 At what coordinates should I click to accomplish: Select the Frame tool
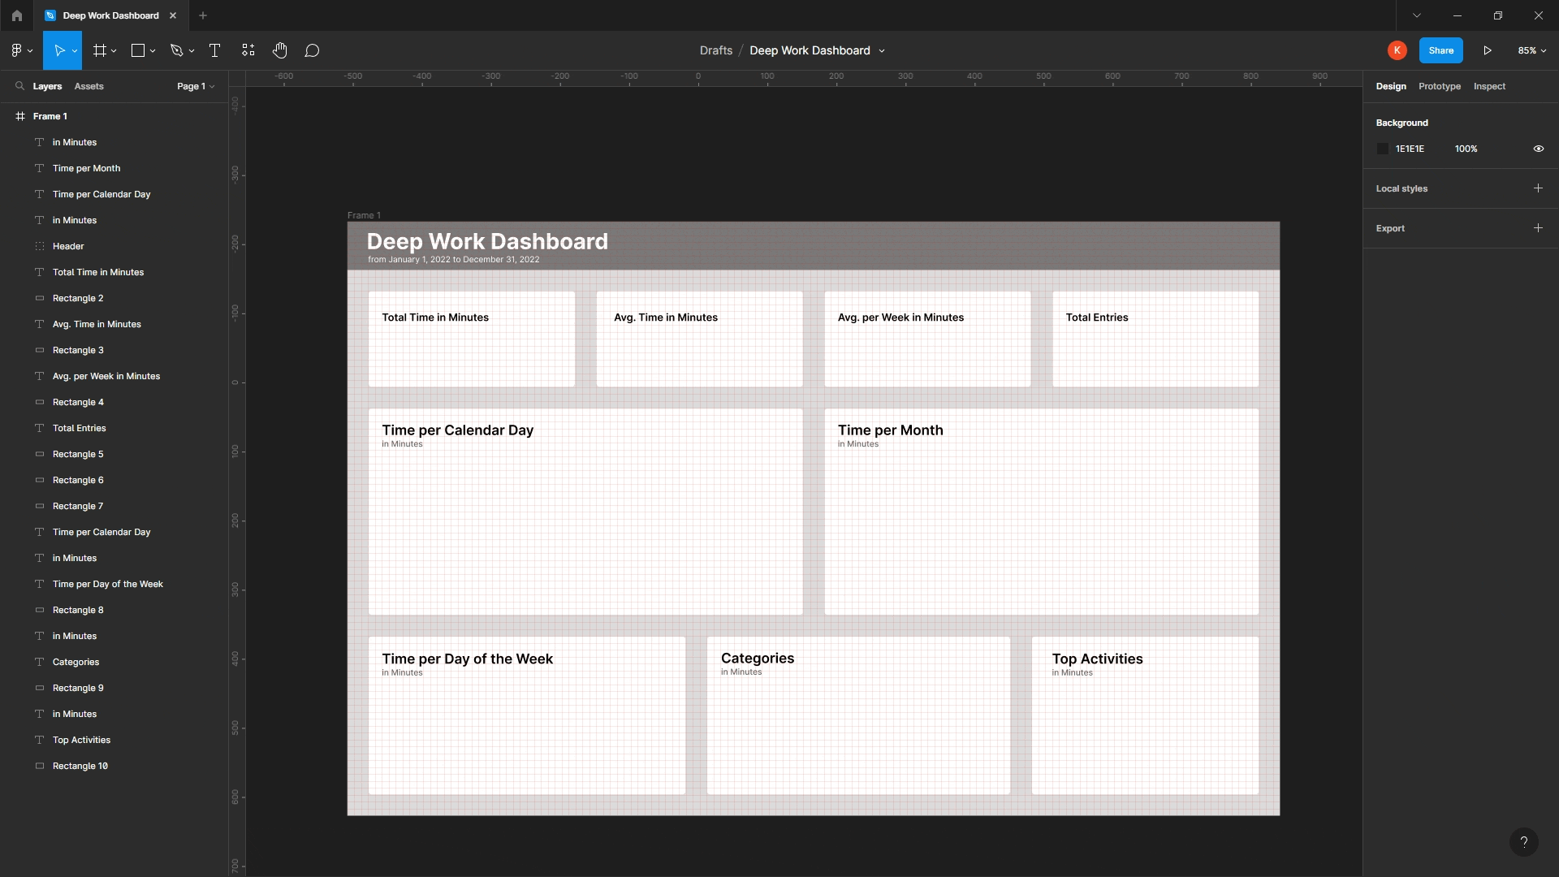(100, 50)
